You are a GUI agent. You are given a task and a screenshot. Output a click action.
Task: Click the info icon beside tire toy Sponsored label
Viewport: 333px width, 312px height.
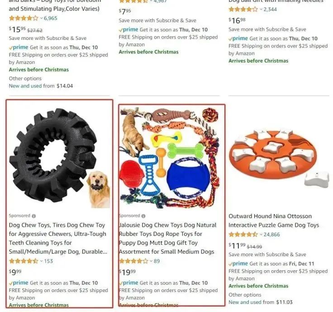34,216
